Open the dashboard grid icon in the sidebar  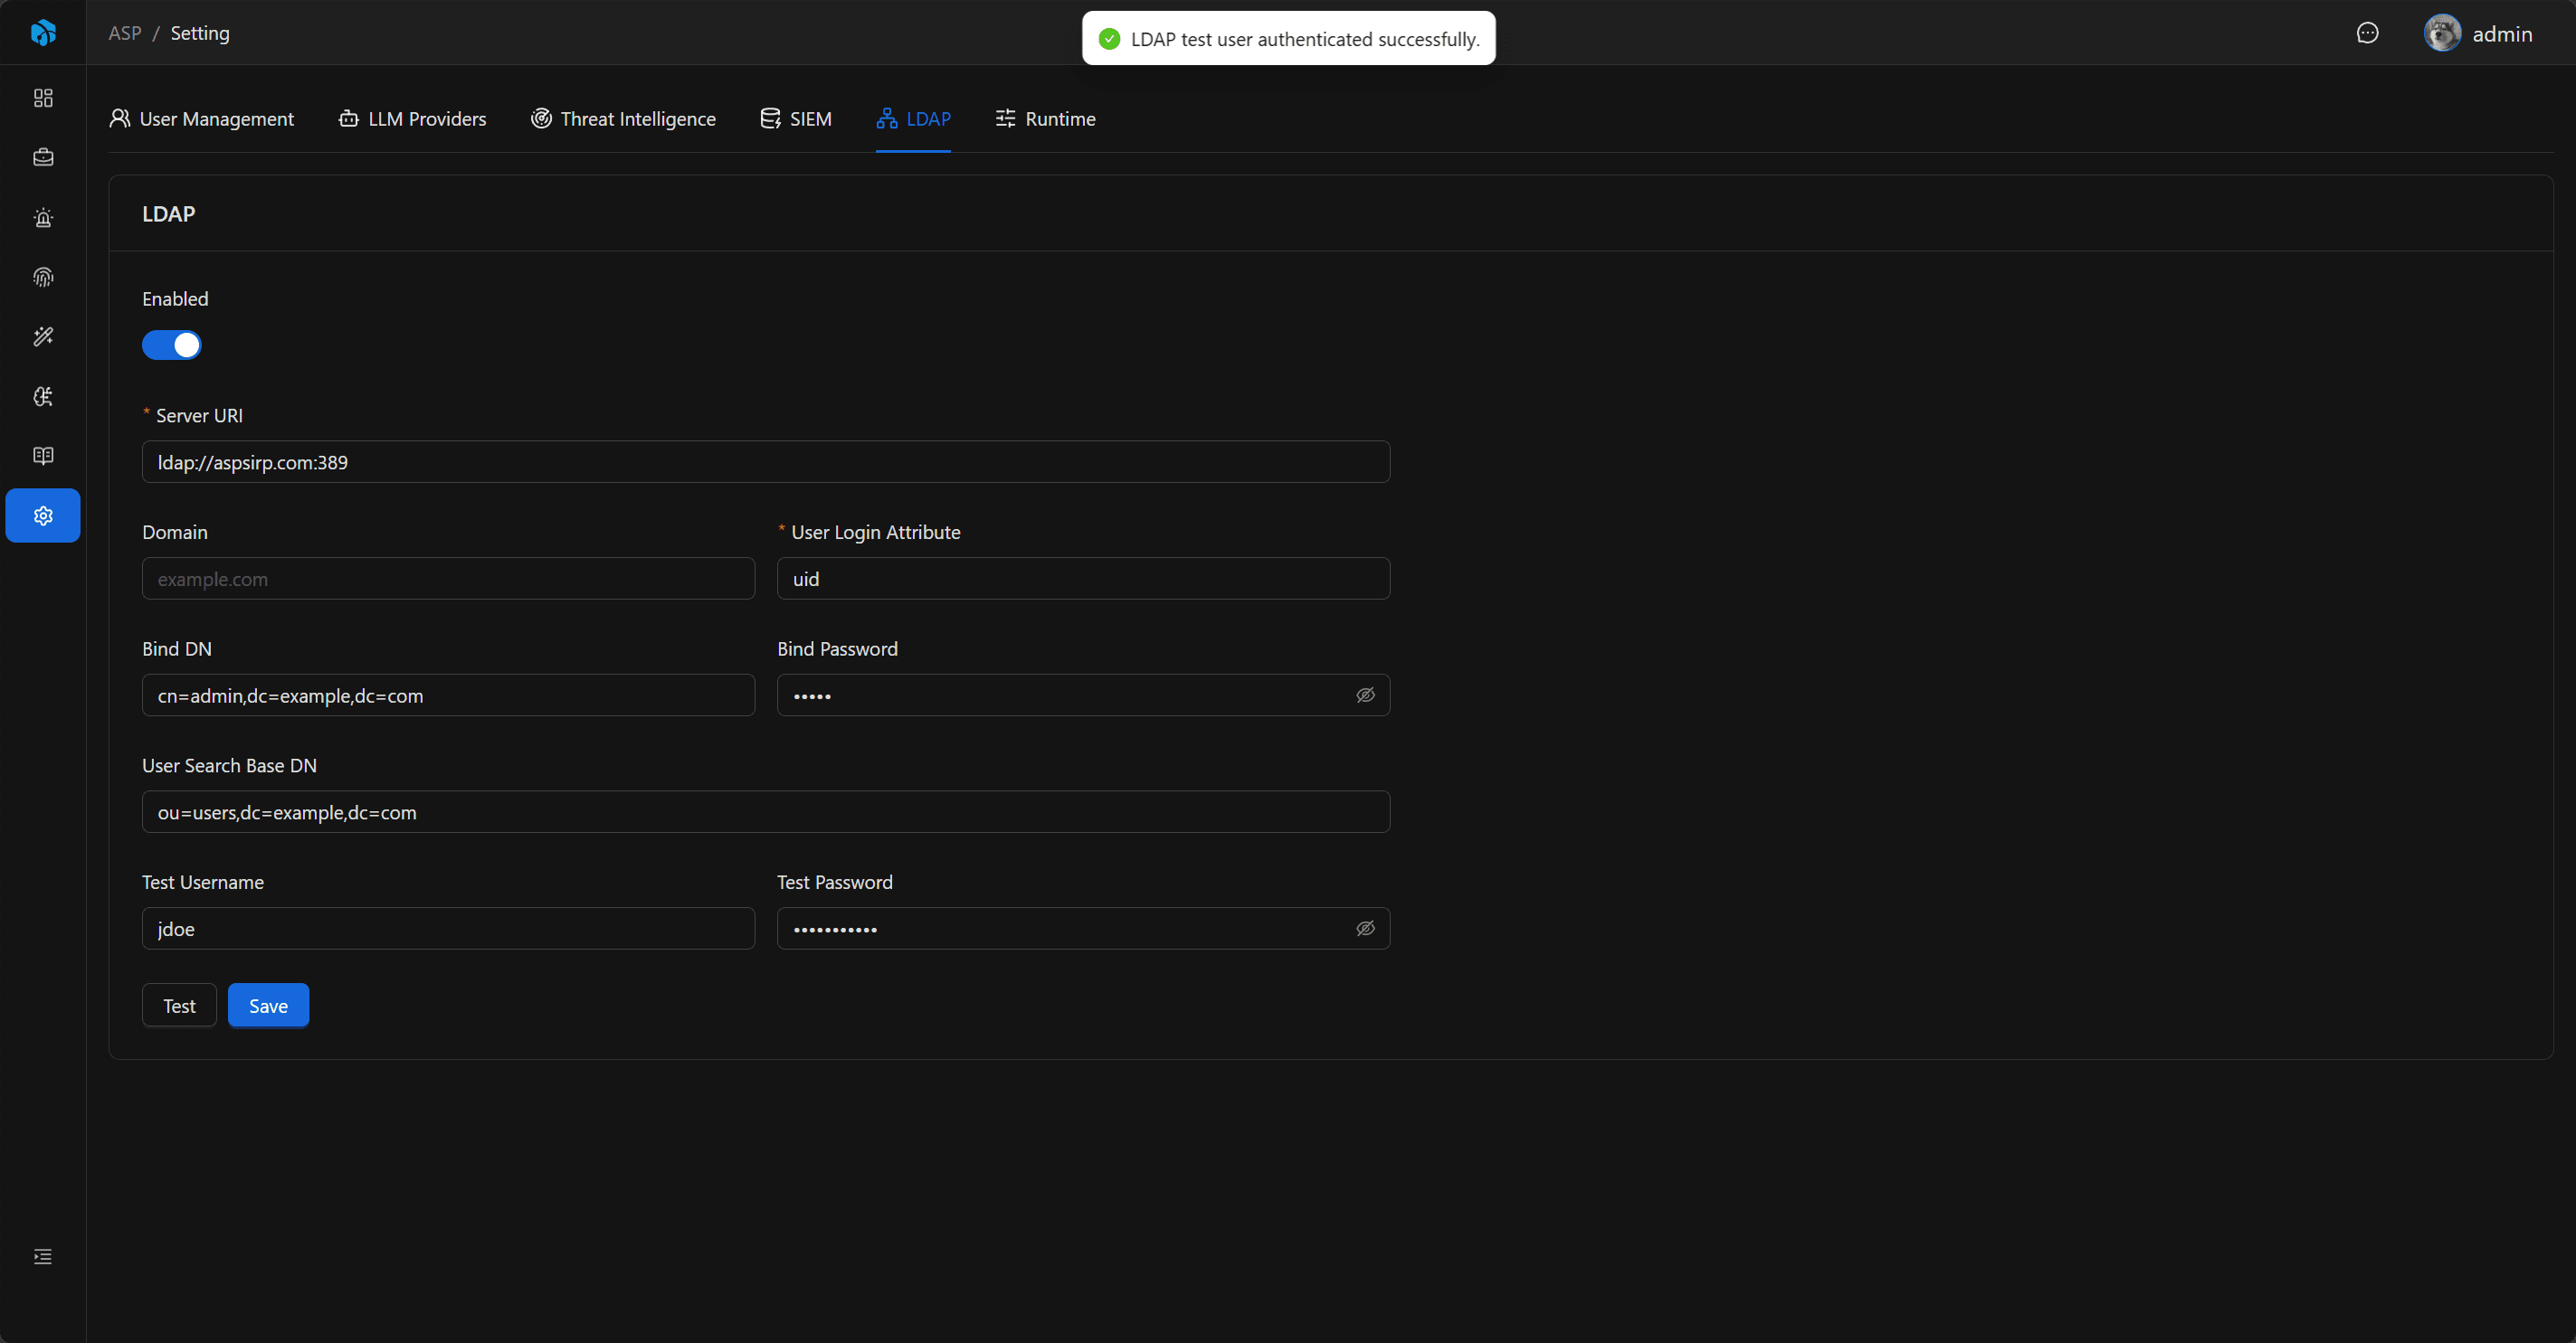coord(43,98)
